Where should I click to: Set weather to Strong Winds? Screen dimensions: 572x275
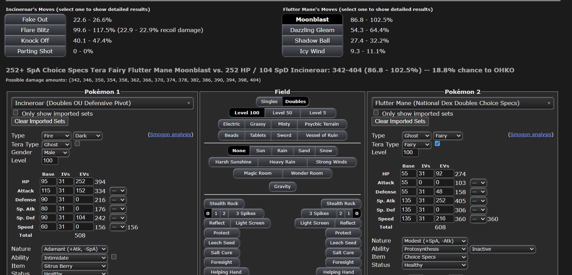331,162
